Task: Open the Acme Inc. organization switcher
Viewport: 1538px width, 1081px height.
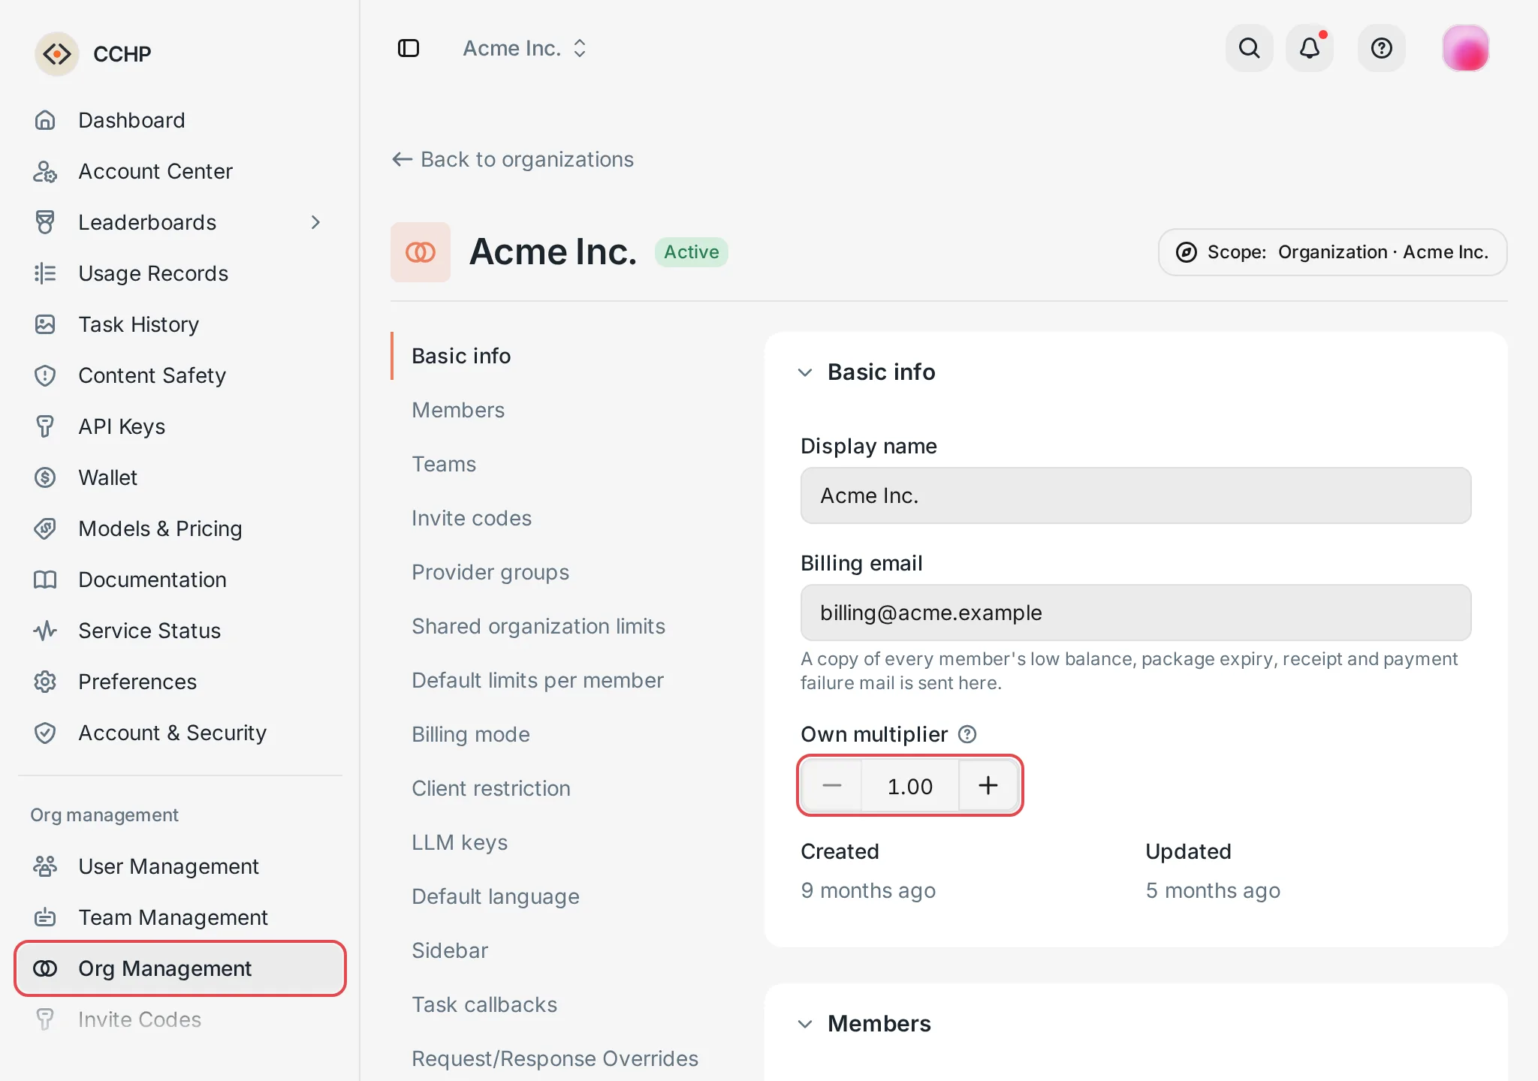Action: pos(525,48)
